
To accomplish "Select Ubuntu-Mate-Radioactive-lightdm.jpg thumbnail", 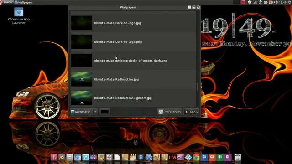I will point(82,98).
